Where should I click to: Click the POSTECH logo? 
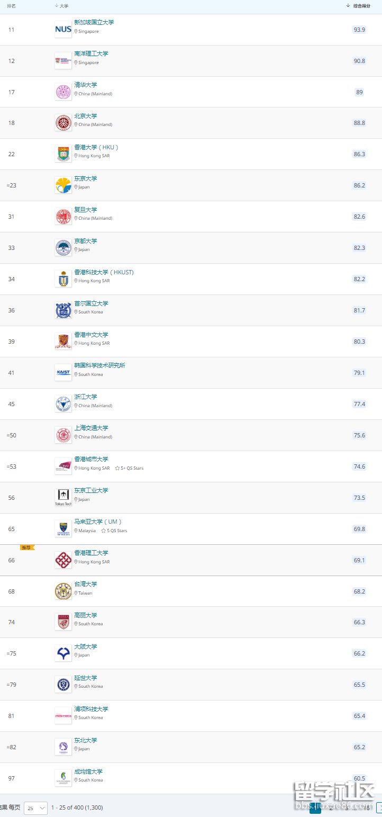(x=63, y=716)
